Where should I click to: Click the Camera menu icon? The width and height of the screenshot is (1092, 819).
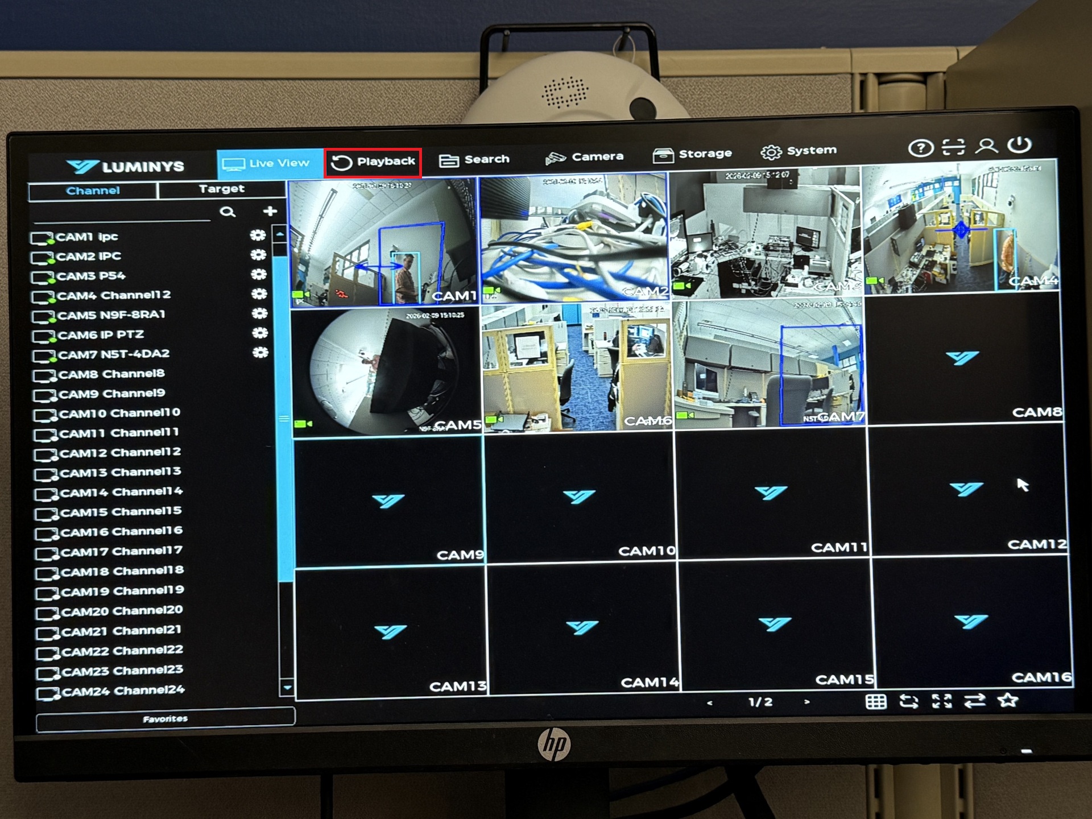click(x=556, y=158)
